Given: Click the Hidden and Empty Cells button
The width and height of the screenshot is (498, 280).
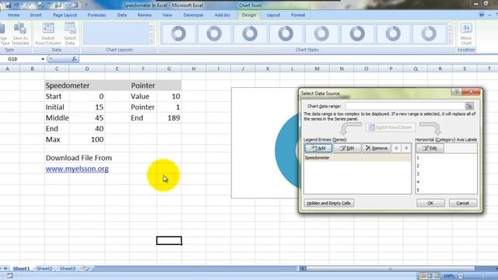Looking at the screenshot, I should click(328, 203).
